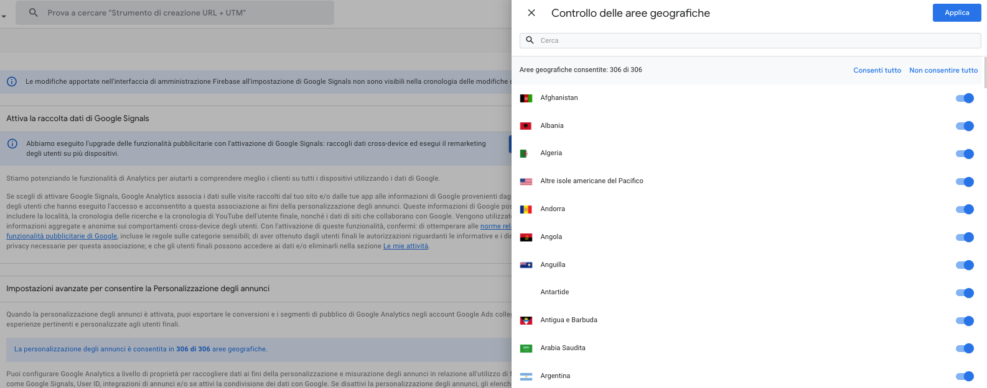The width and height of the screenshot is (987, 388).
Task: Switch off Argentina toggle
Action: tap(965, 376)
